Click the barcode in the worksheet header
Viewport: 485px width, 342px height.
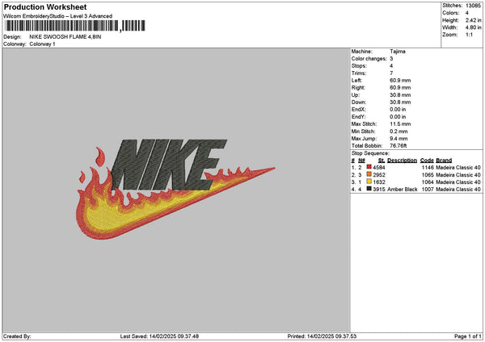click(75, 26)
